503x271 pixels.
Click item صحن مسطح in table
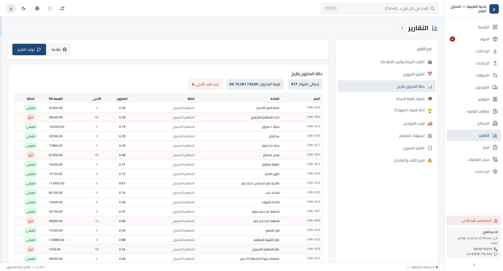pos(271,155)
